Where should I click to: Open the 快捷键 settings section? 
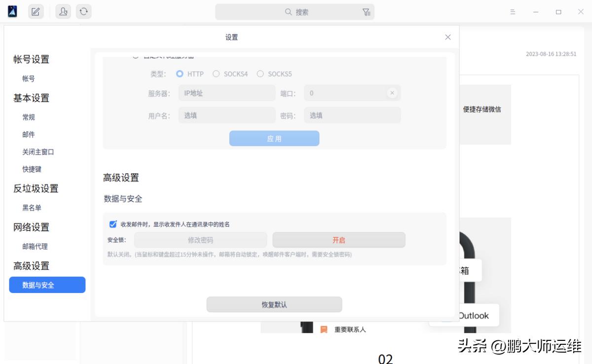(32, 169)
